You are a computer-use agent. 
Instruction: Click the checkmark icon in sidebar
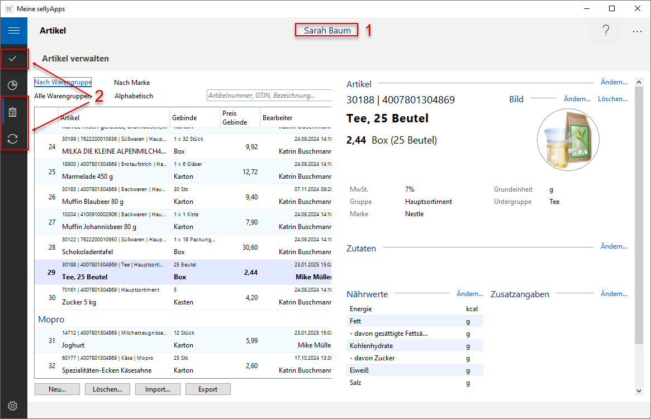(x=13, y=58)
